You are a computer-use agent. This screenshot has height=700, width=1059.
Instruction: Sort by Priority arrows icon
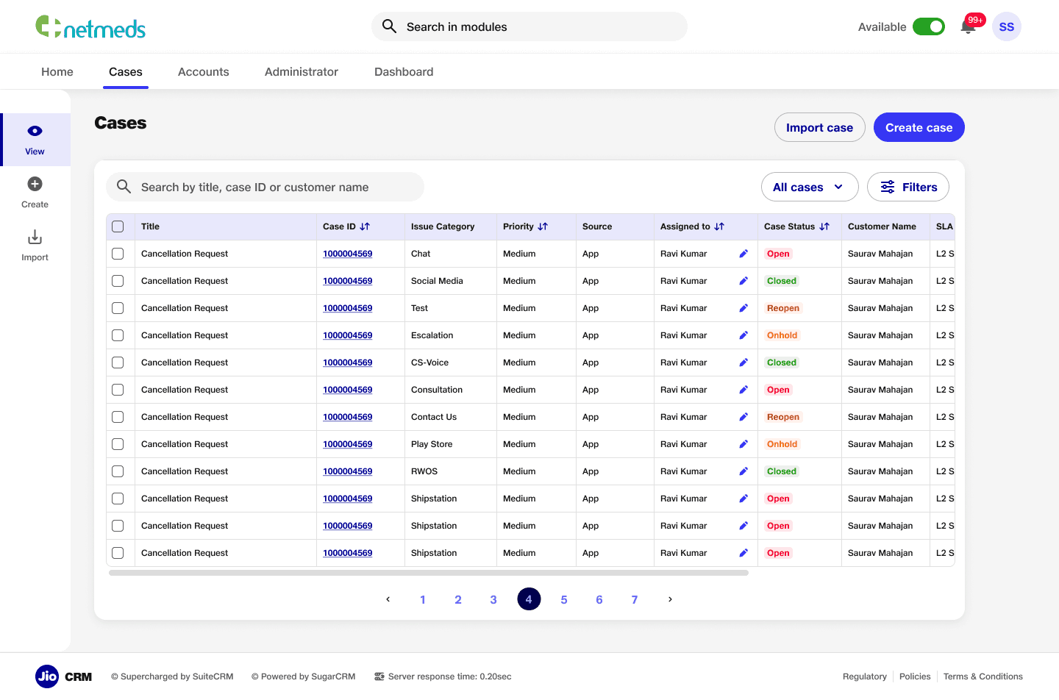543,226
